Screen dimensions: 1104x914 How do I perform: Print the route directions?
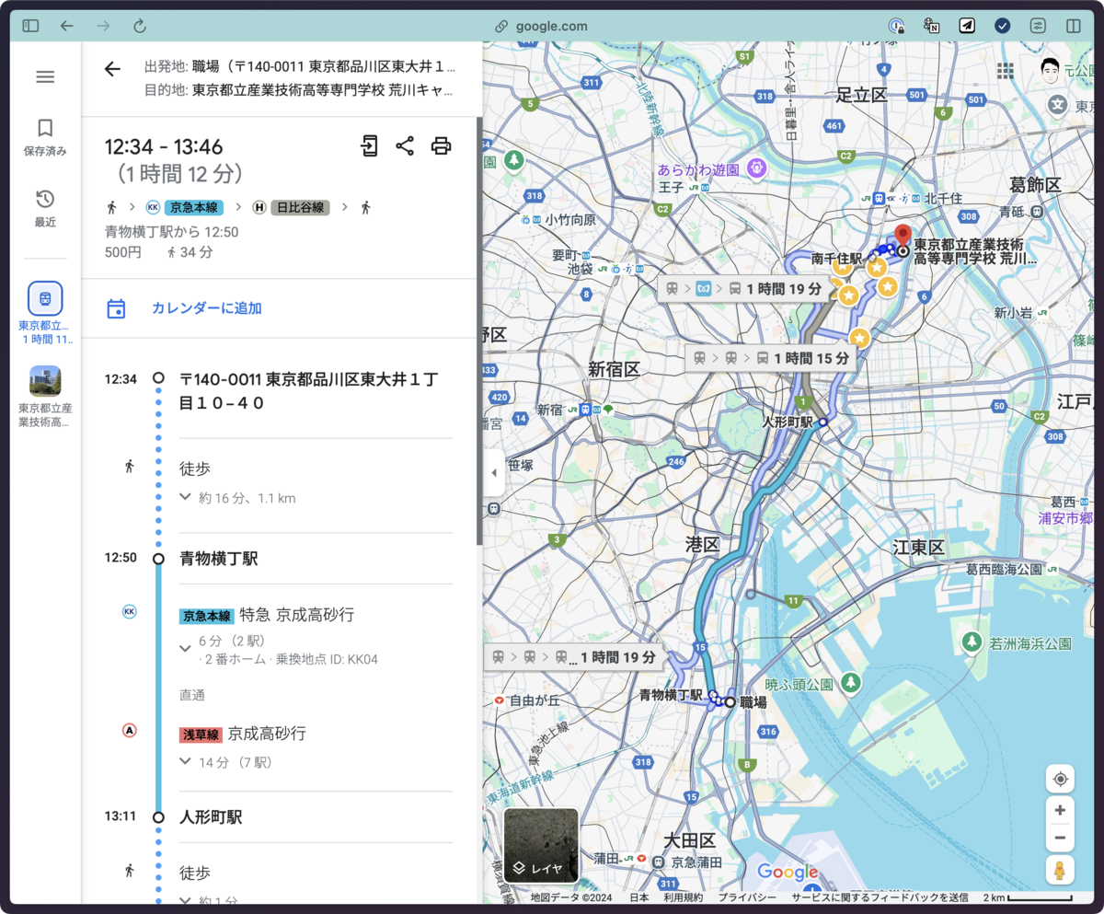click(442, 145)
